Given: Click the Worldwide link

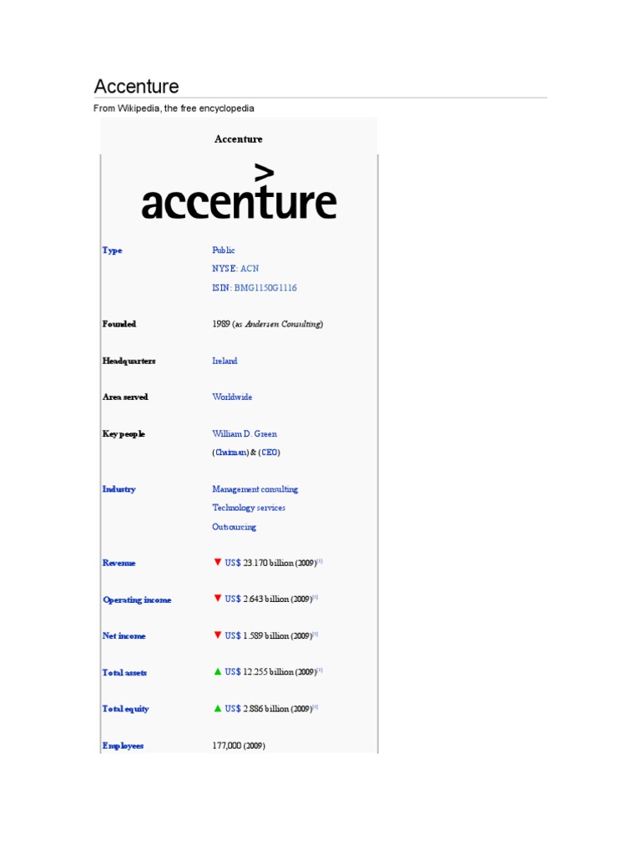Looking at the screenshot, I should tap(232, 397).
